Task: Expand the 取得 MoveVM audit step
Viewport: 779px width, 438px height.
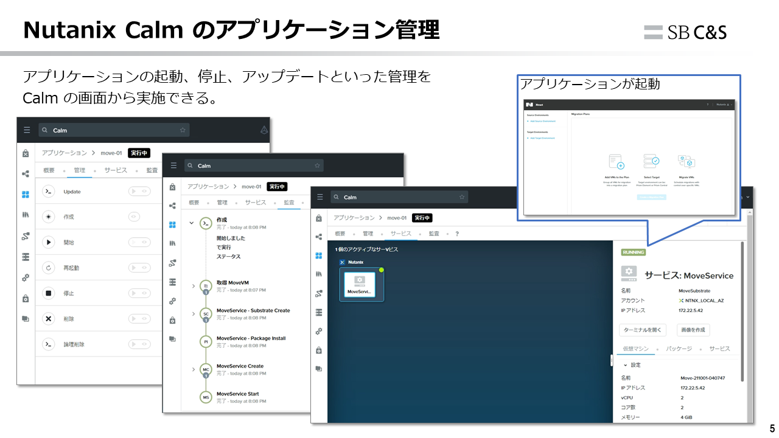Action: 194,286
